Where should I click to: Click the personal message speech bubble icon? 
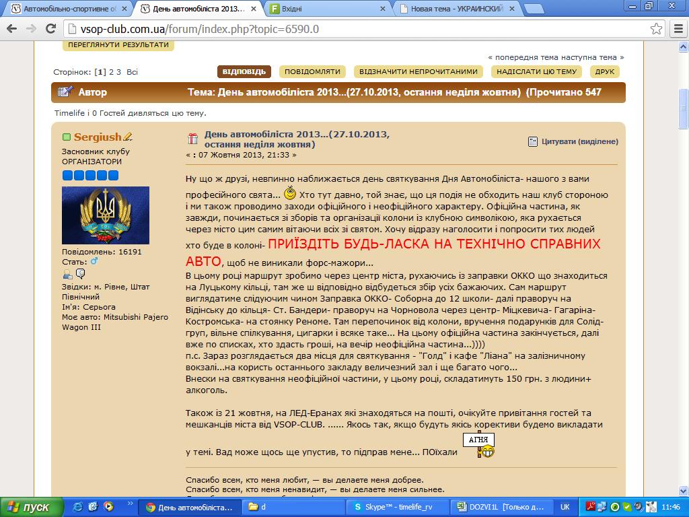(x=80, y=273)
